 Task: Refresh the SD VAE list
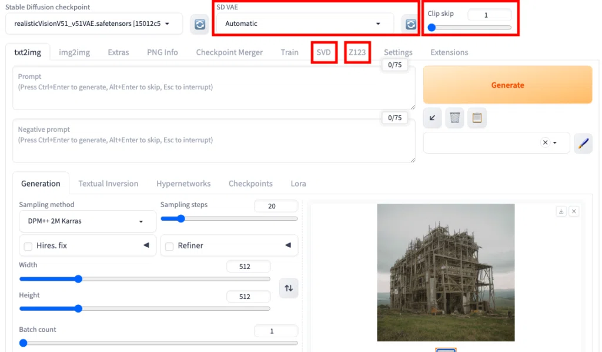[x=410, y=24]
